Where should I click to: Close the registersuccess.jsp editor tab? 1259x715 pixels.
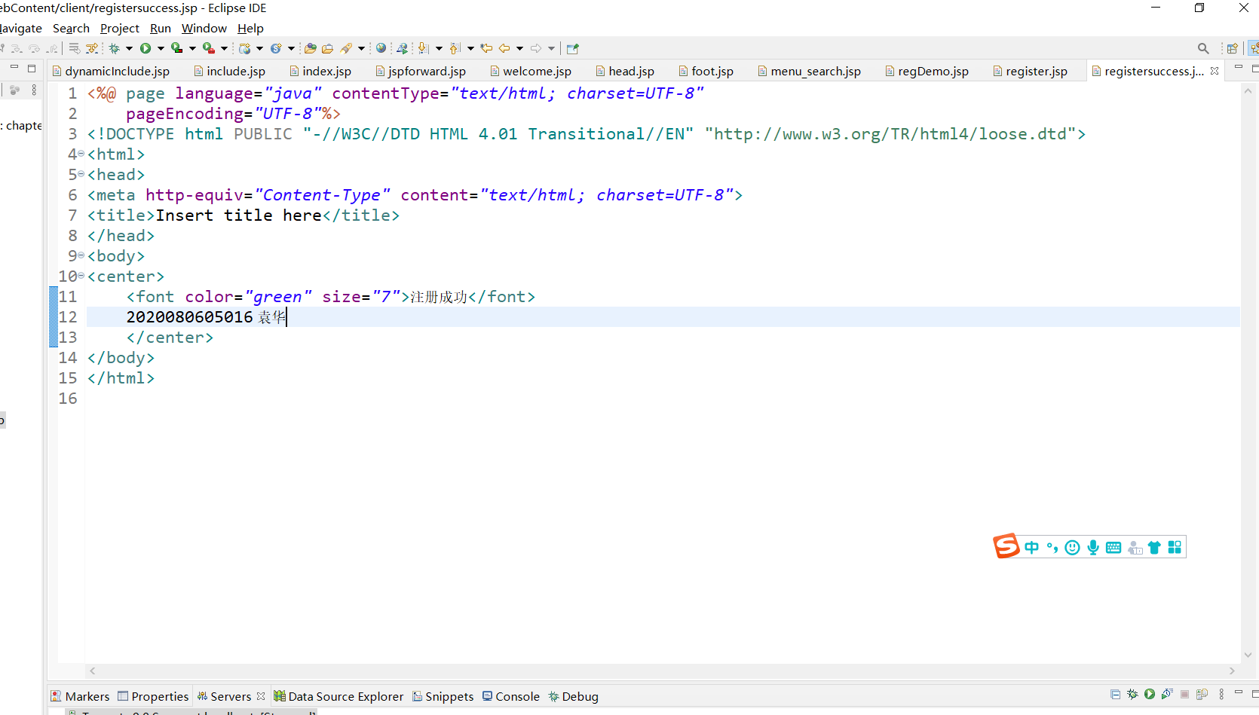(1215, 71)
